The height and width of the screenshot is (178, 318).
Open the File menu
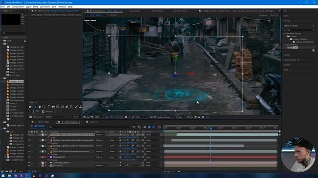point(3,6)
